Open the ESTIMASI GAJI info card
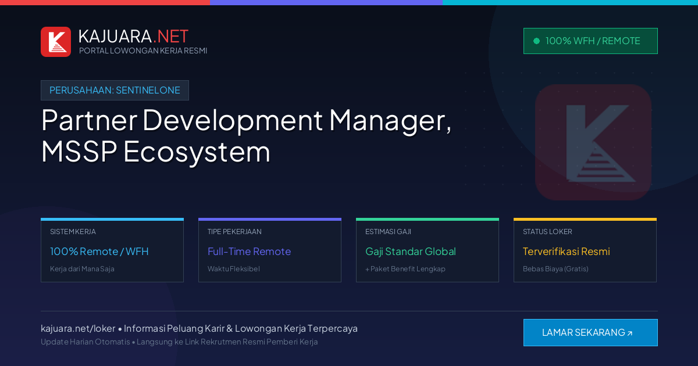 coord(428,250)
